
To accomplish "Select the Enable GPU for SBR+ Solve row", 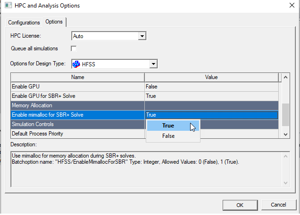I will (x=77, y=96).
